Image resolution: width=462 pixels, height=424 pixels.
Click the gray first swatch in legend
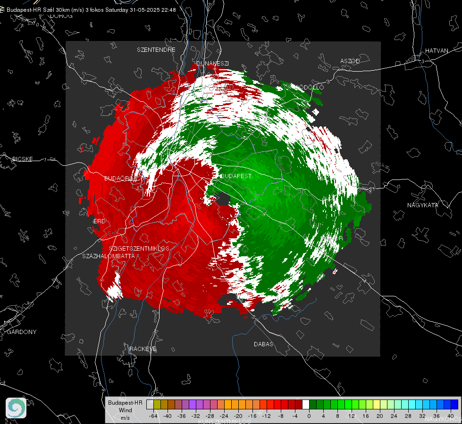150,404
